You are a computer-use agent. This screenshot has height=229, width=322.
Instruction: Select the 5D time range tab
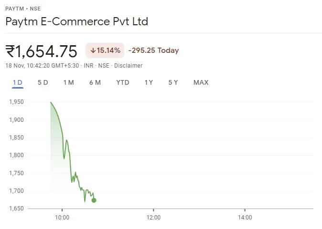pyautogui.click(x=43, y=82)
